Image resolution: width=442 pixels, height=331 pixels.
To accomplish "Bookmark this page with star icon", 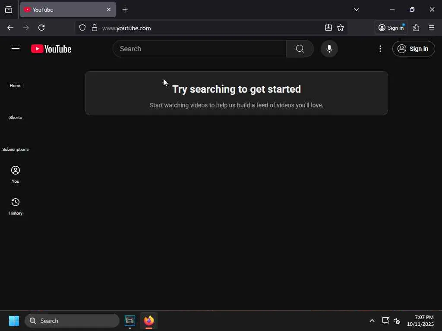I will (341, 28).
